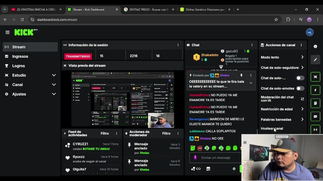Open Información de la sesión options menu
Image resolution: width=323 pixels, height=181 pixels.
[x=178, y=45]
